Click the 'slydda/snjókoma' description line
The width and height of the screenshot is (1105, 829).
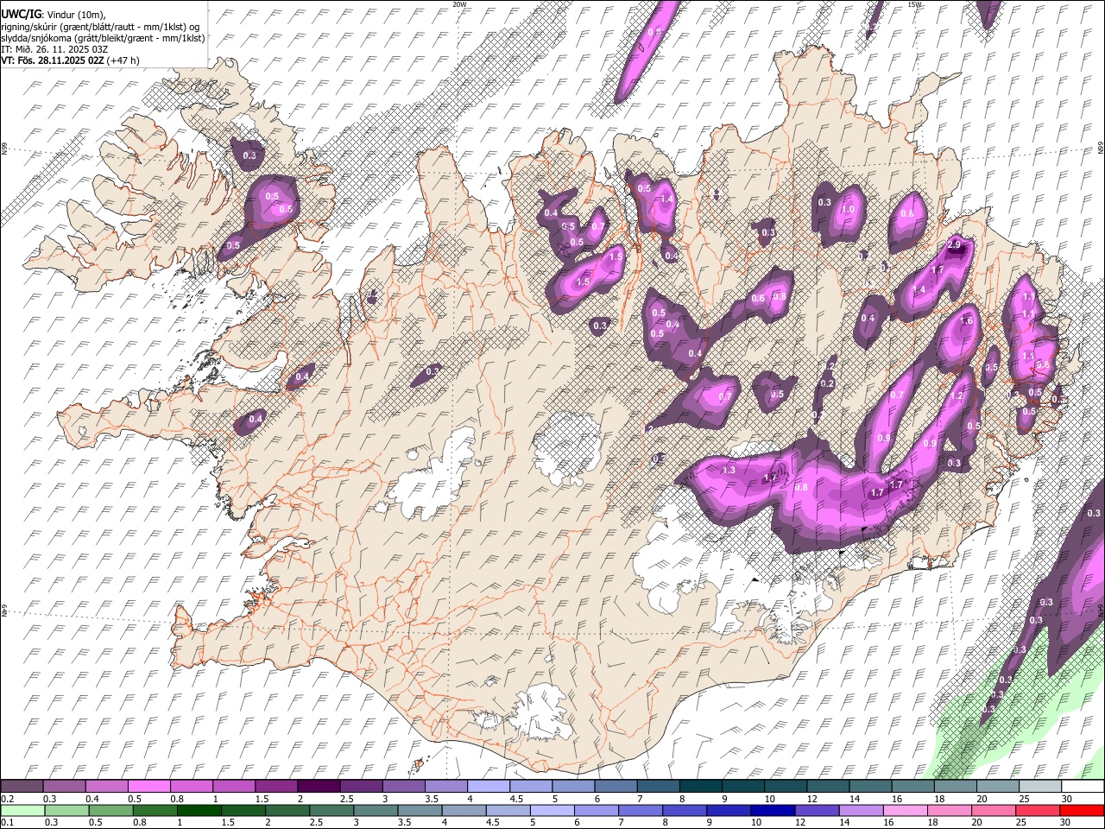click(103, 38)
